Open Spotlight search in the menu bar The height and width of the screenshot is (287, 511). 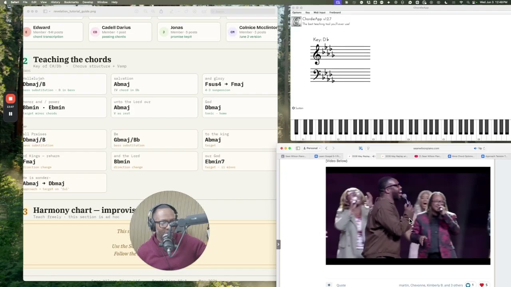point(468,2)
